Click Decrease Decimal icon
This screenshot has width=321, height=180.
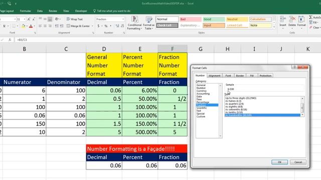click(122, 26)
